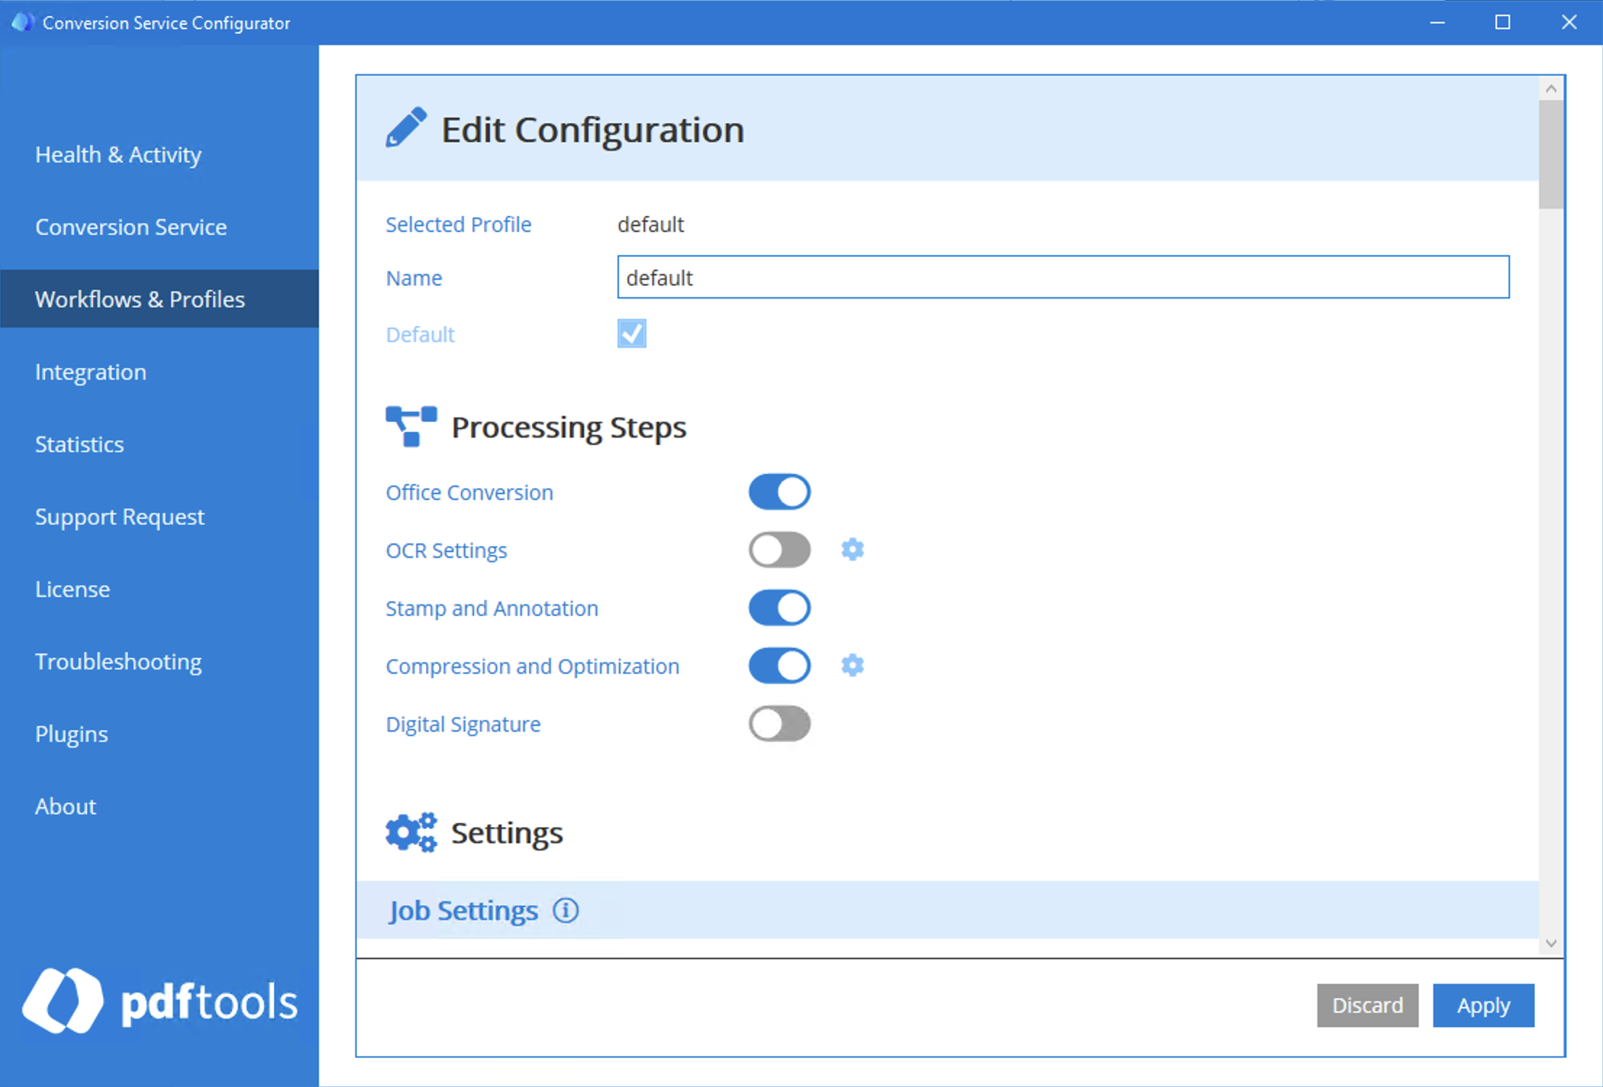This screenshot has height=1087, width=1603.
Task: Click the Name text field
Action: [1062, 277]
